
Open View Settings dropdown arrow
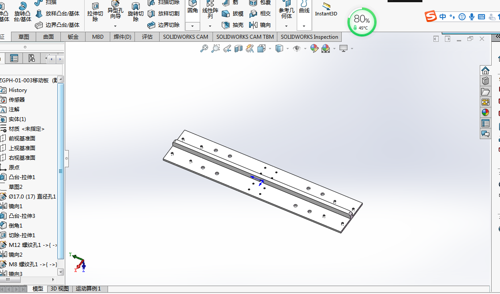click(x=352, y=49)
